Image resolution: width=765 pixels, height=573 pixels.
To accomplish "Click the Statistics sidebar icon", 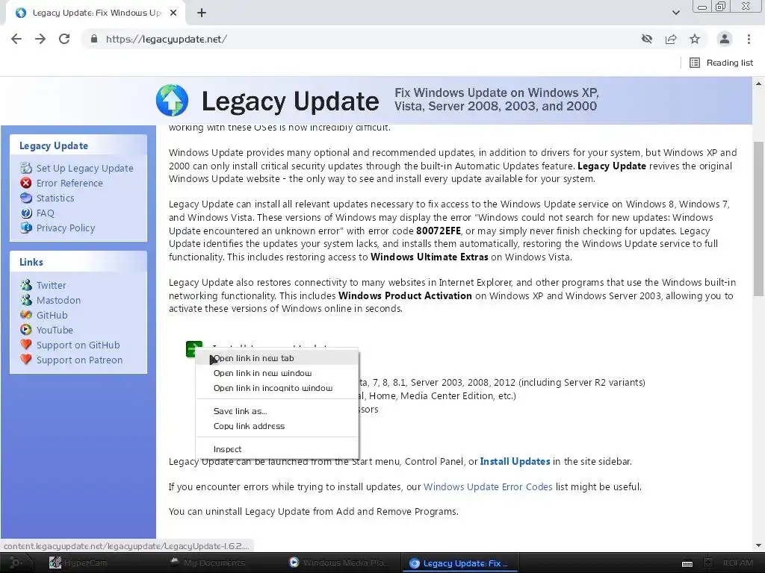I will [26, 198].
